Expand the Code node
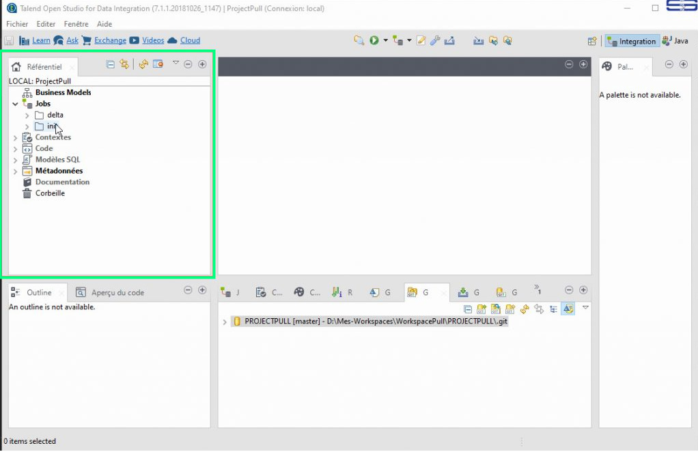Screen dimensions: 698x452 (x=15, y=149)
